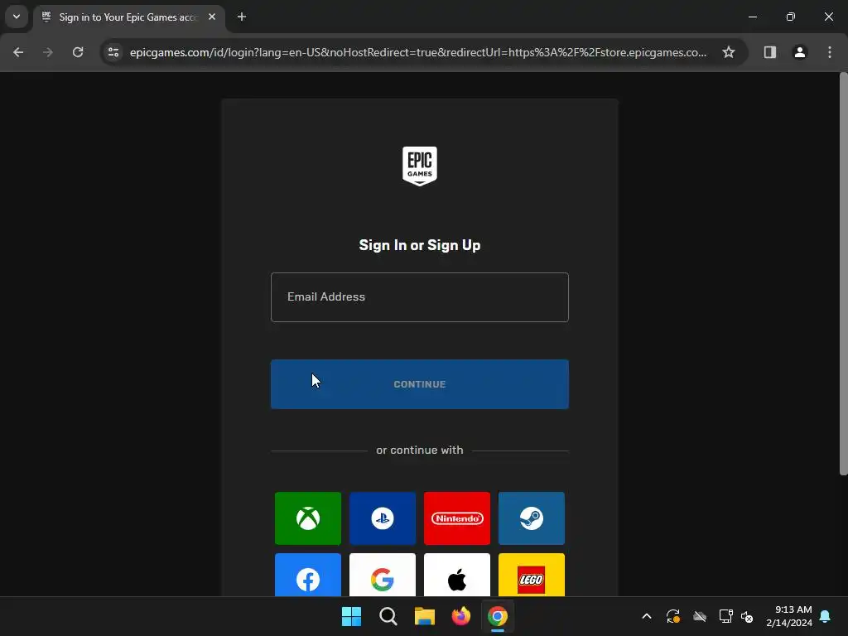Sign in with the PlayStation icon

[x=383, y=518]
